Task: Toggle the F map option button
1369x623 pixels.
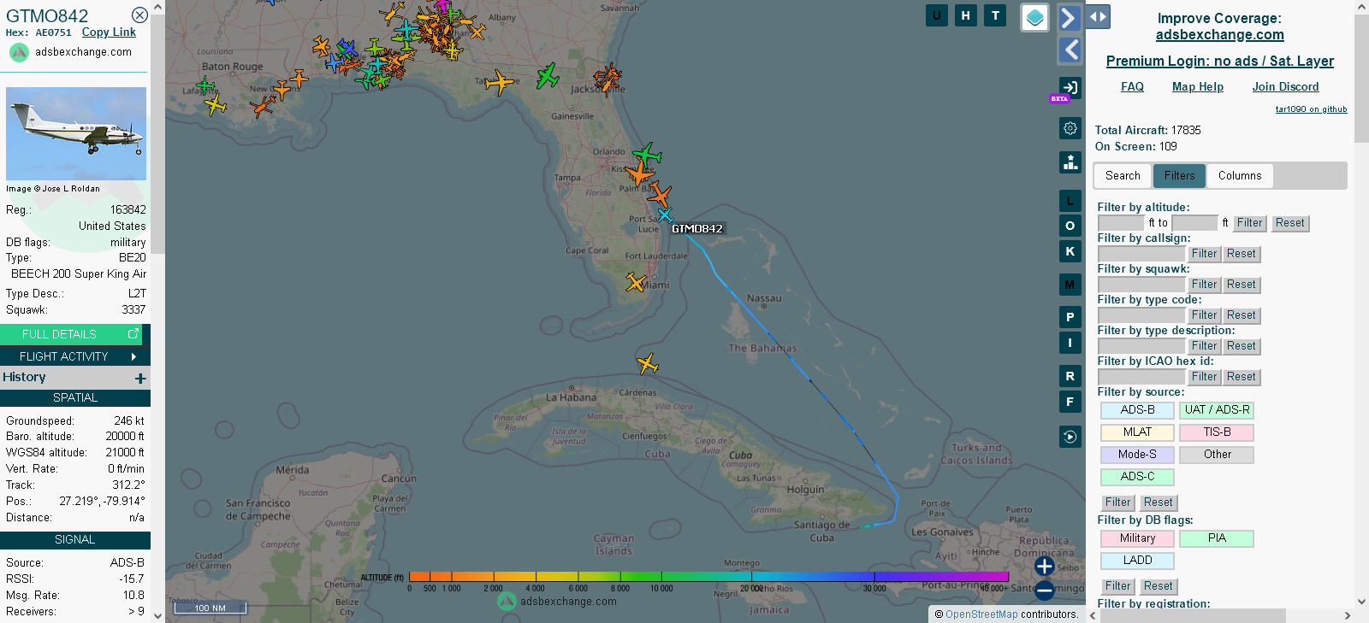Action: (x=1070, y=402)
